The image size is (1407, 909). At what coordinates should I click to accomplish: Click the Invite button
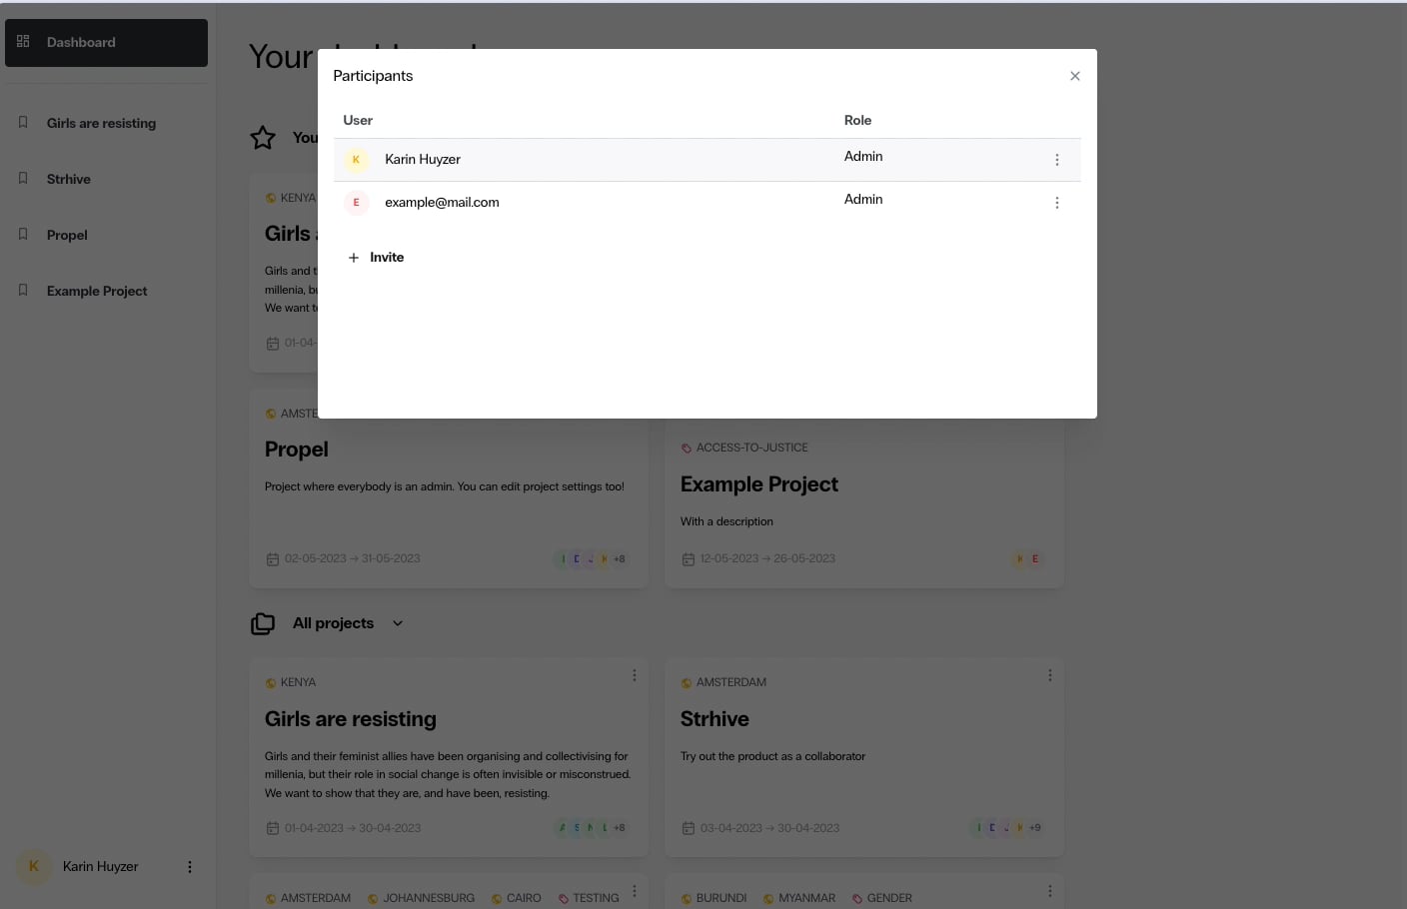[376, 258]
